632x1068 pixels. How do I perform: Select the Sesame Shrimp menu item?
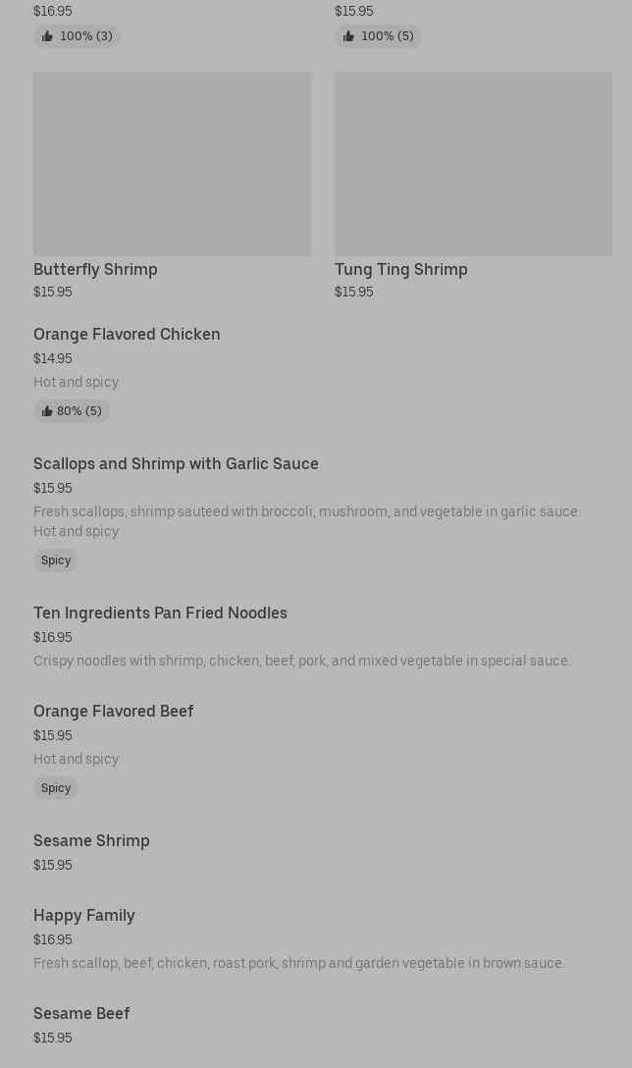[91, 840]
